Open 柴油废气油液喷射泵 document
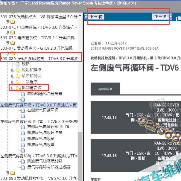This screenshot has height=181, width=181. [x=45, y=161]
